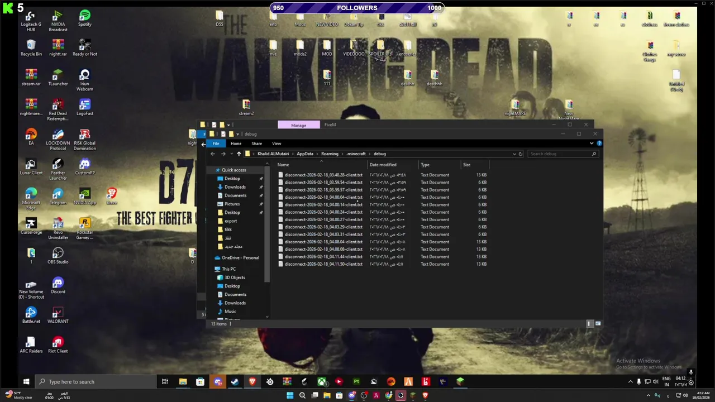Open VALORANT desktop shortcut
The width and height of the screenshot is (715, 402).
click(58, 315)
